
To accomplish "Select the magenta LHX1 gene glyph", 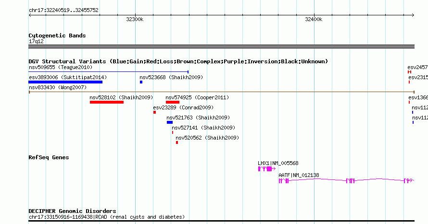I will point(267,169).
